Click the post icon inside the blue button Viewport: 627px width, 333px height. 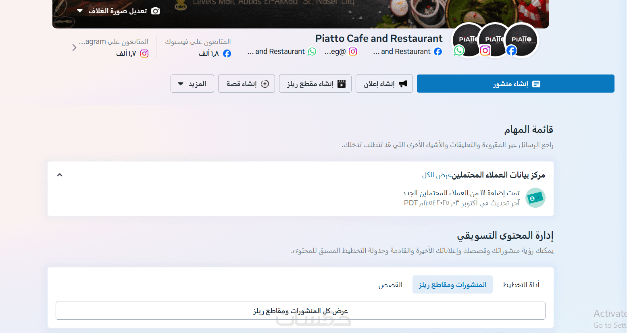point(536,84)
